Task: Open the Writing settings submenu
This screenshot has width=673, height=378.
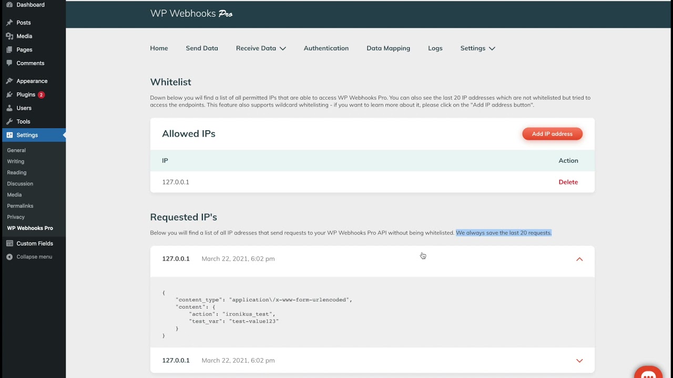Action: tap(16, 161)
